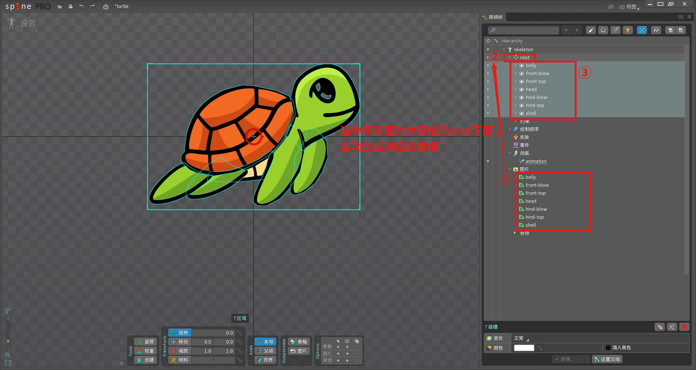Select the 事件 node in the tree
This screenshot has height=370, width=696.
524,145
